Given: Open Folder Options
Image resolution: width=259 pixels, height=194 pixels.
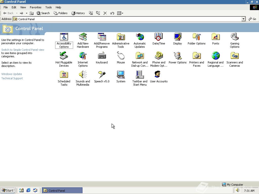Looking at the screenshot, I should tap(197, 39).
